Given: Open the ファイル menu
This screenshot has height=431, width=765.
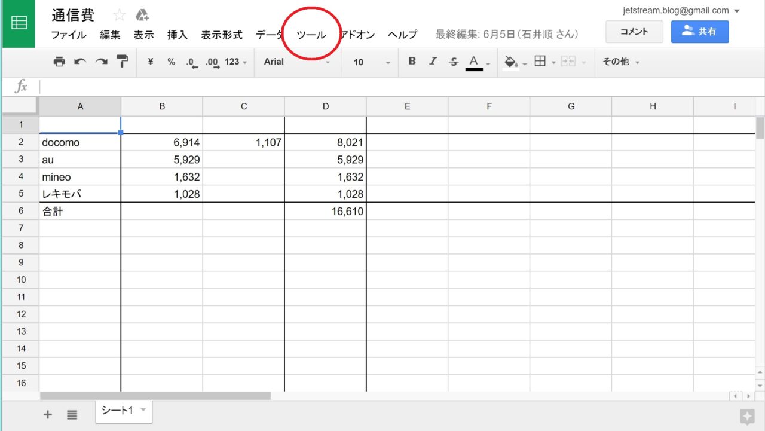Looking at the screenshot, I should [69, 35].
